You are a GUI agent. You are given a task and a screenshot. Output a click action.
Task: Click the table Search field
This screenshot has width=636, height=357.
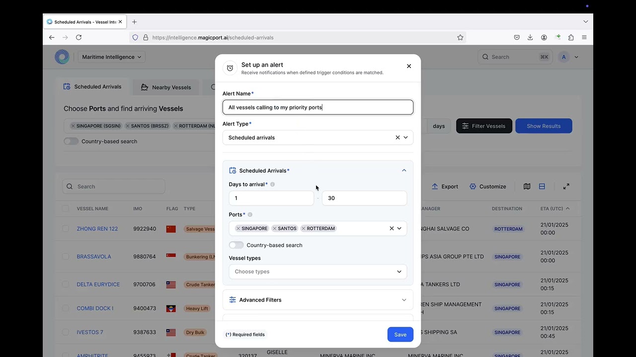pyautogui.click(x=114, y=186)
